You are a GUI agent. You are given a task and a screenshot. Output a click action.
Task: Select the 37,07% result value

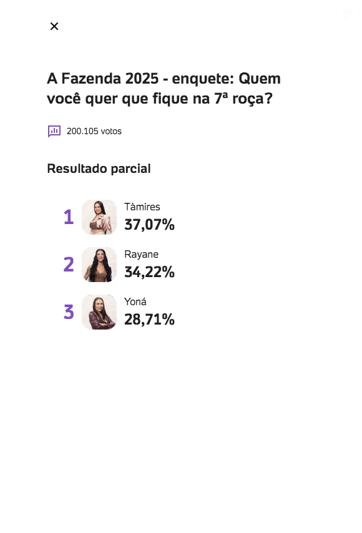tap(149, 225)
